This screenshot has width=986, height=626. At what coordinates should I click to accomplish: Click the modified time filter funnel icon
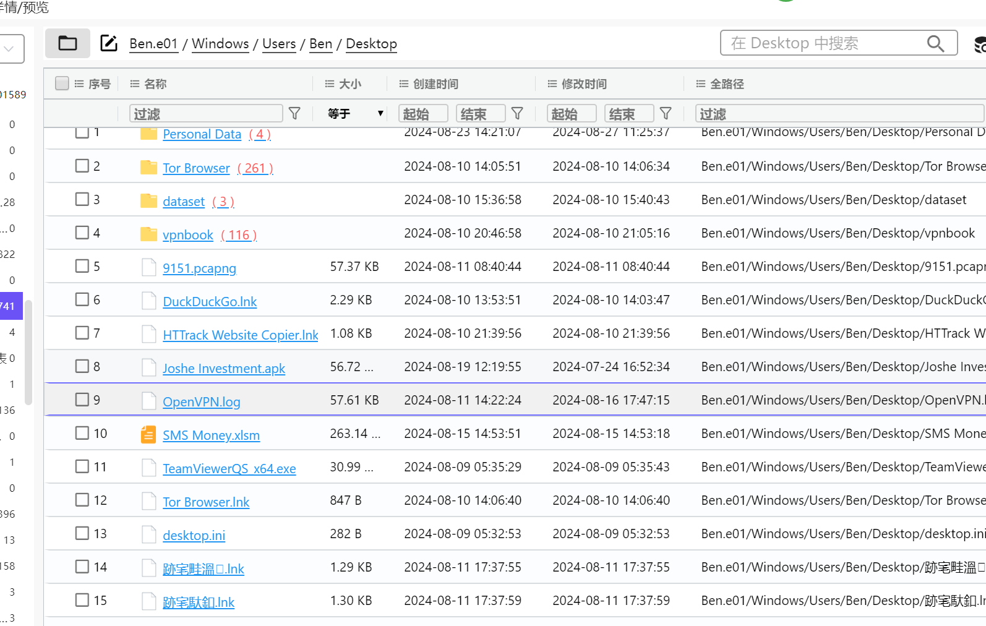tap(666, 113)
